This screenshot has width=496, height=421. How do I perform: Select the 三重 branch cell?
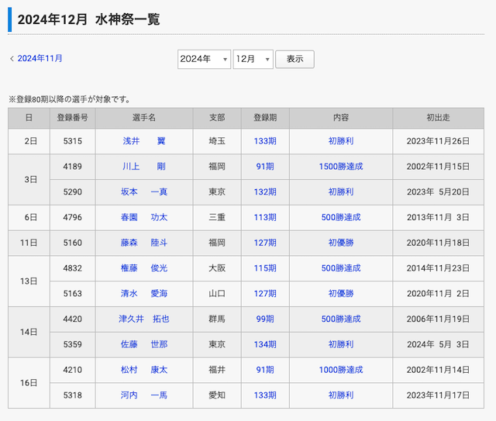pos(217,217)
